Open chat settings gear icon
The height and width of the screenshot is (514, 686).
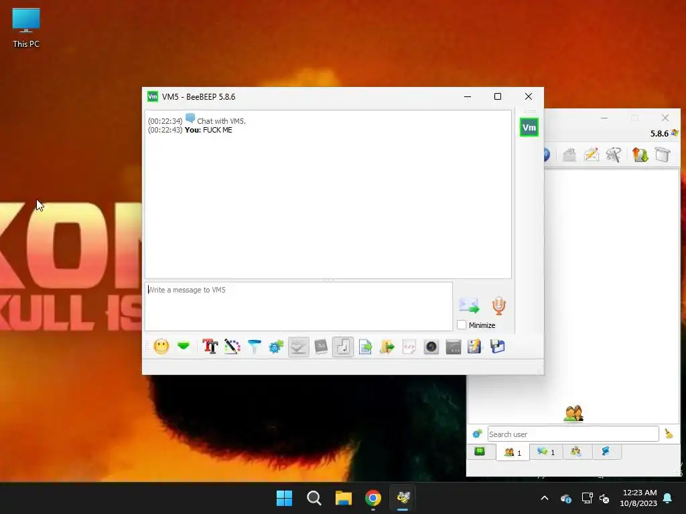[x=276, y=347]
